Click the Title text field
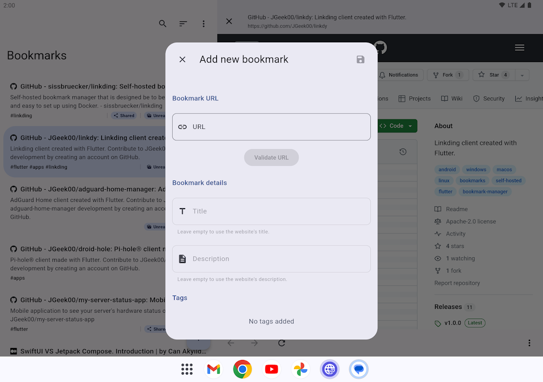The width and height of the screenshot is (543, 382). coord(271,211)
